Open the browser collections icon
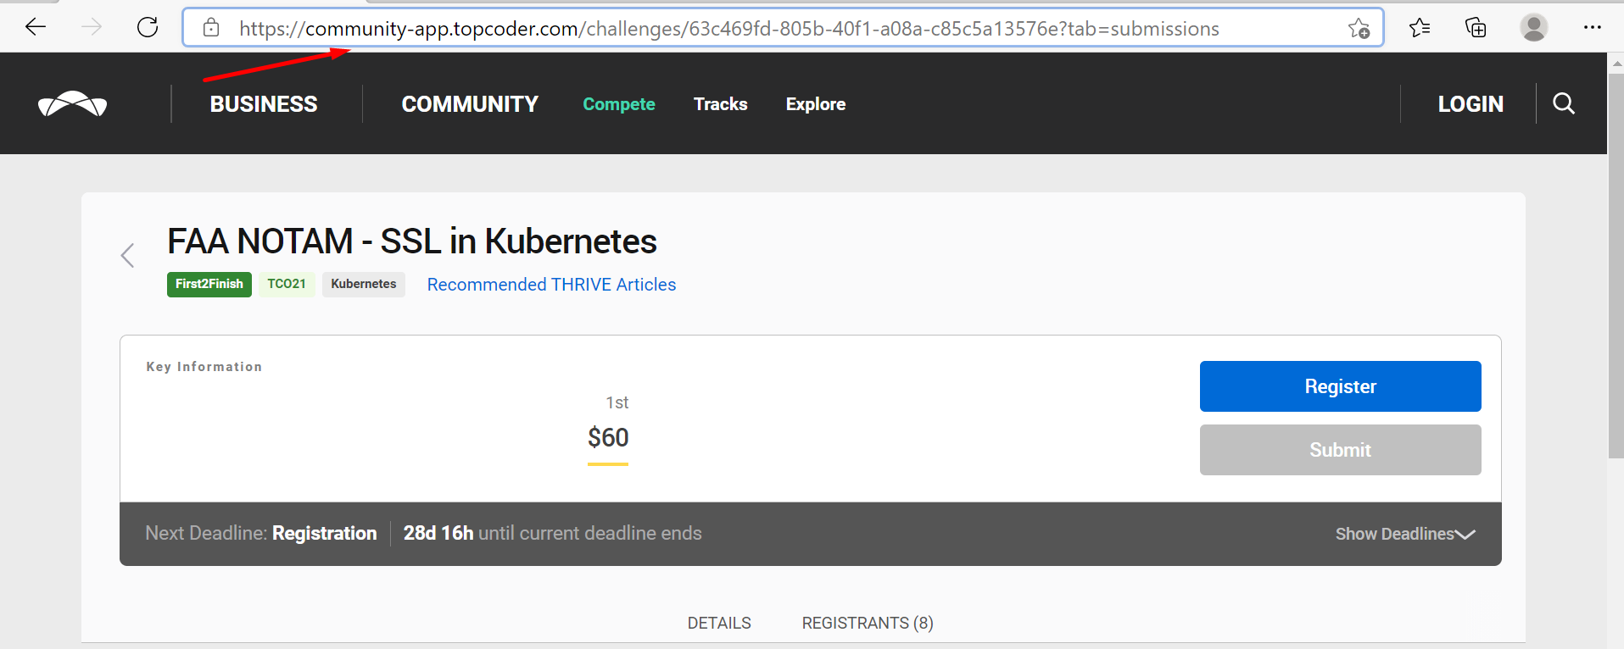Screen dimensions: 1624x649 tap(1476, 28)
